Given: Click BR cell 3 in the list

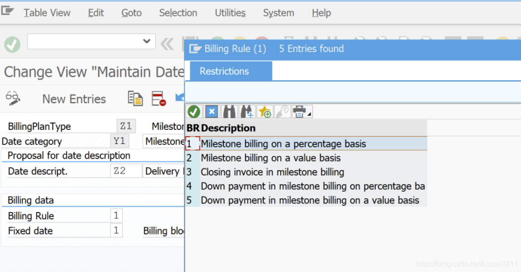Looking at the screenshot, I should [x=193, y=172].
